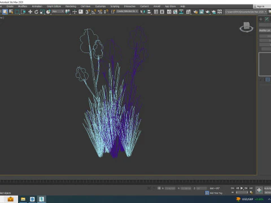Open 3ds Max from the Windows taskbar
Screen dimensions: 271x203
pyautogui.click(x=41, y=199)
